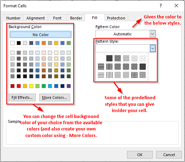Switch to the Font tab
Screen dimensions: 185x162
click(x=57, y=18)
